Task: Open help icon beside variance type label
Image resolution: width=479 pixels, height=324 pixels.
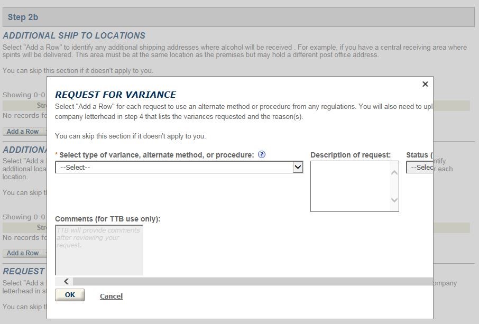Action: tap(262, 154)
